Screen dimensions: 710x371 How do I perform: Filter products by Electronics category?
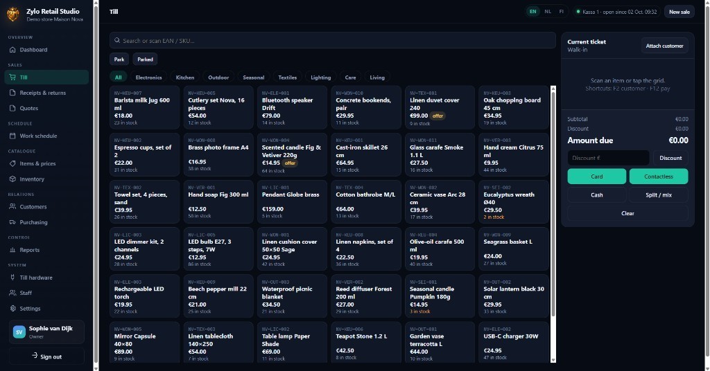coord(148,78)
